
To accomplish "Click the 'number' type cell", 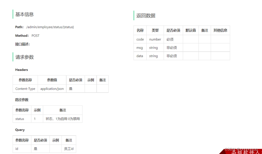I will click(155, 39).
